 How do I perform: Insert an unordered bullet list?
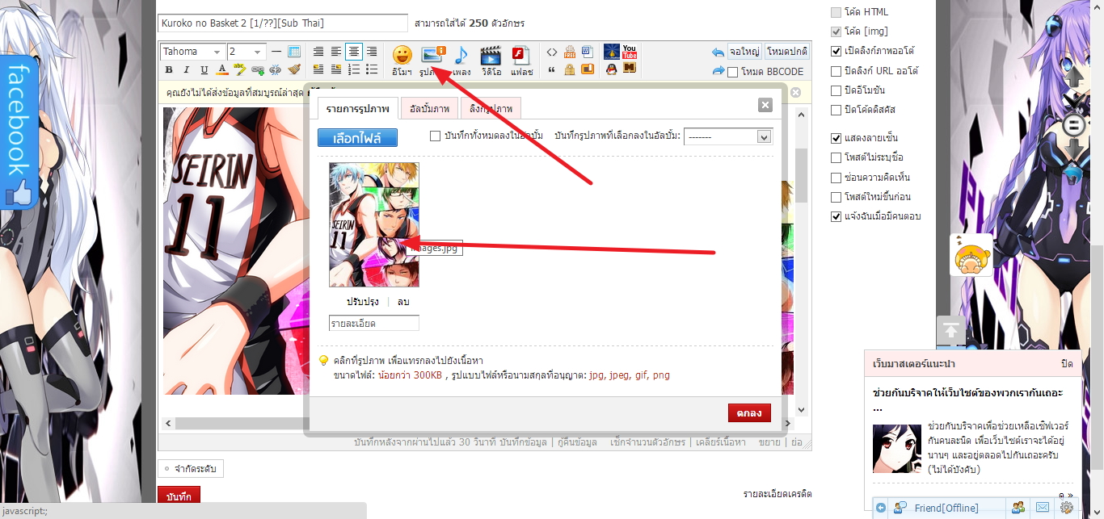(x=372, y=70)
